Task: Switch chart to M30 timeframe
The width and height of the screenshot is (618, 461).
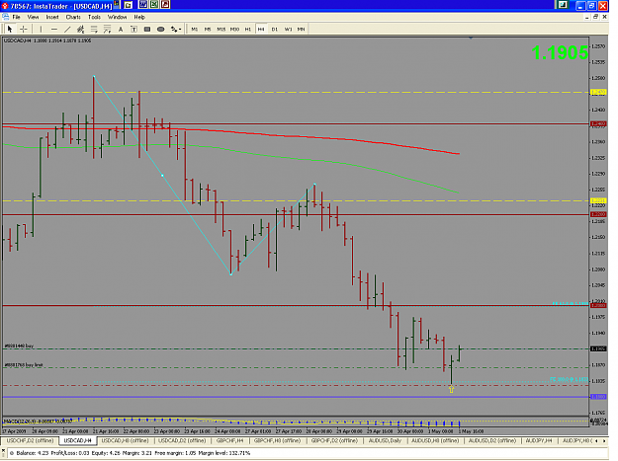Action: [234, 29]
